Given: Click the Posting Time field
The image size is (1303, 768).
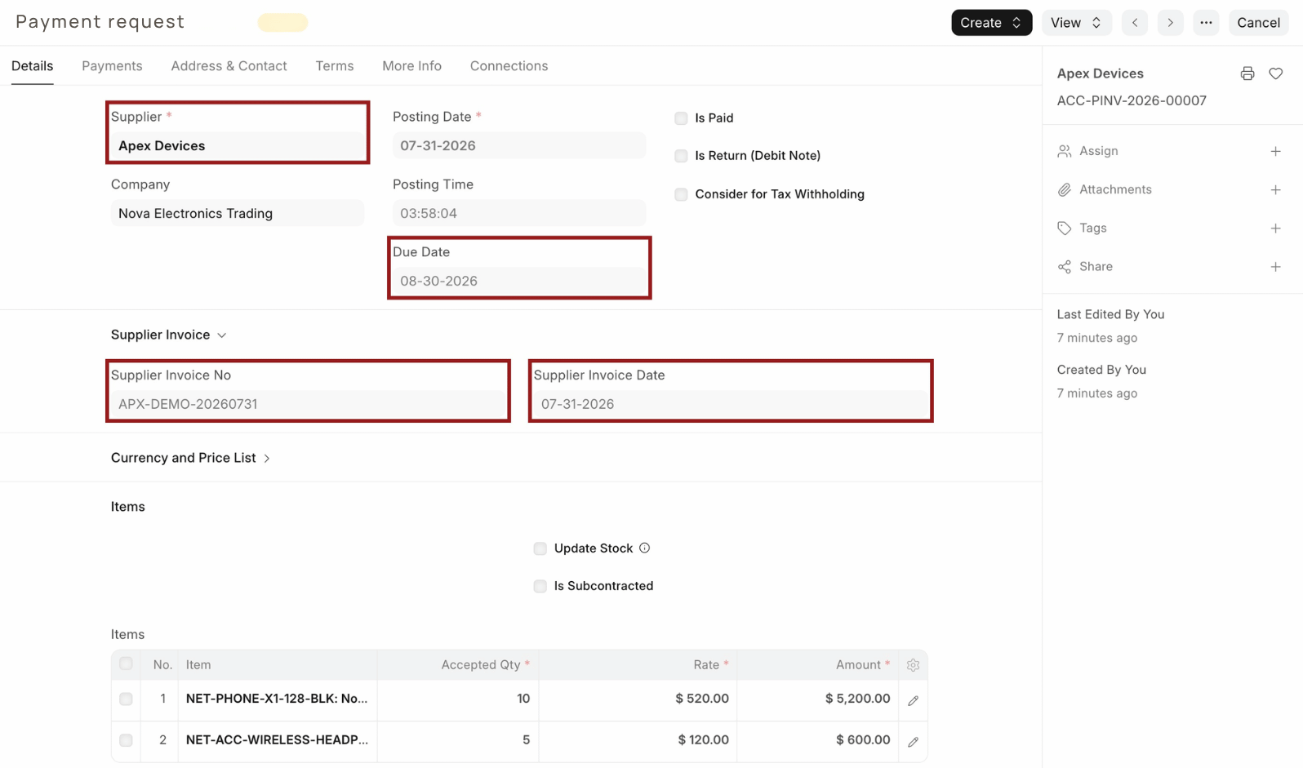Looking at the screenshot, I should point(519,214).
